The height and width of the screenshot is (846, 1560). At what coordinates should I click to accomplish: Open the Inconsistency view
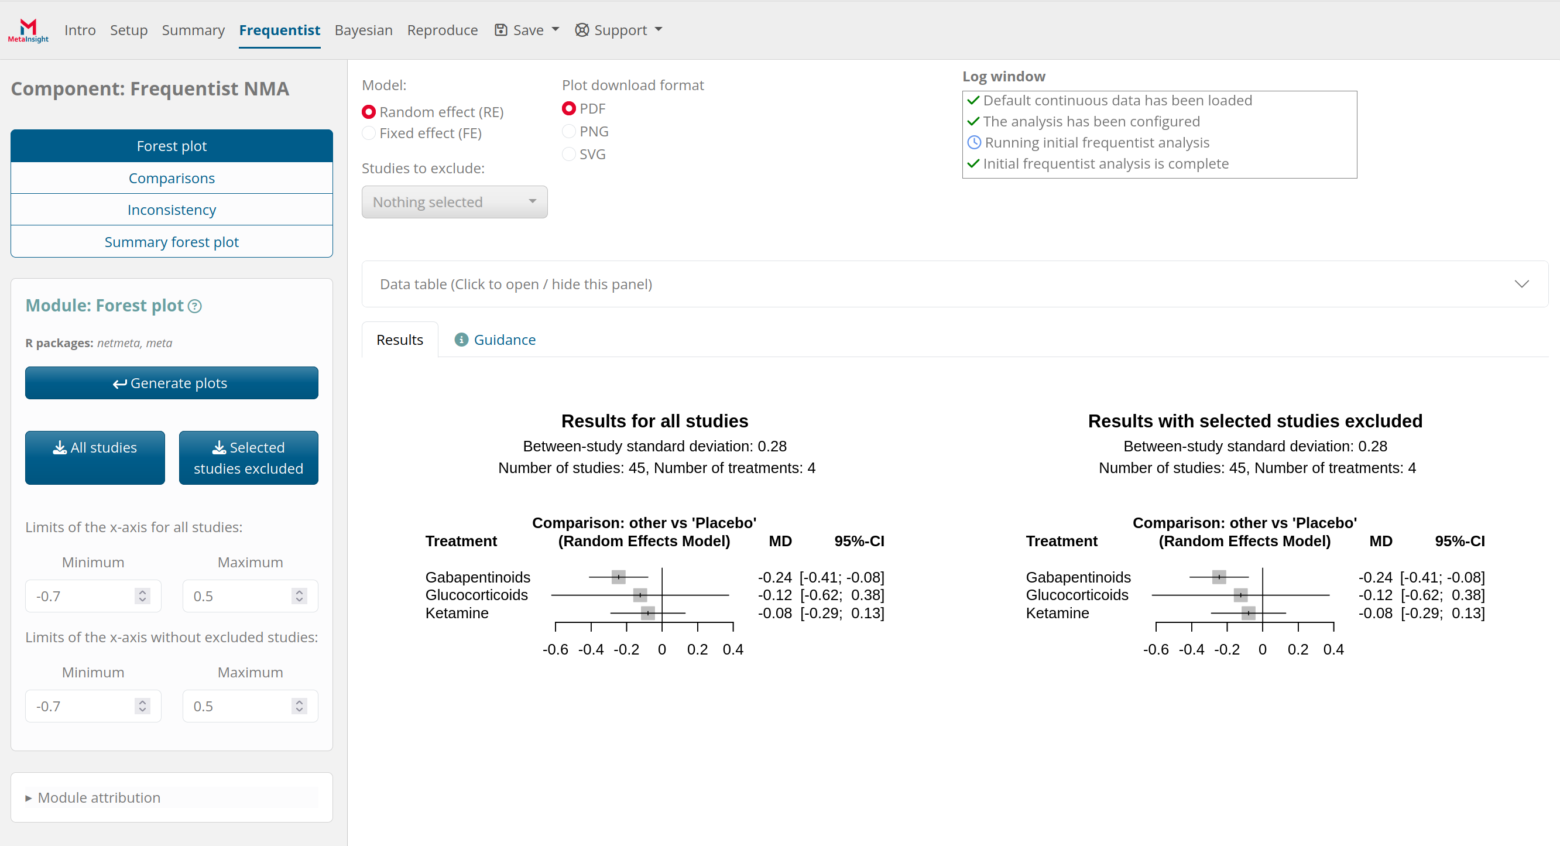pos(172,210)
